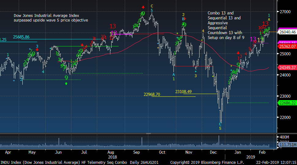
Task: Click the June volume spike bar
Action: (59, 143)
